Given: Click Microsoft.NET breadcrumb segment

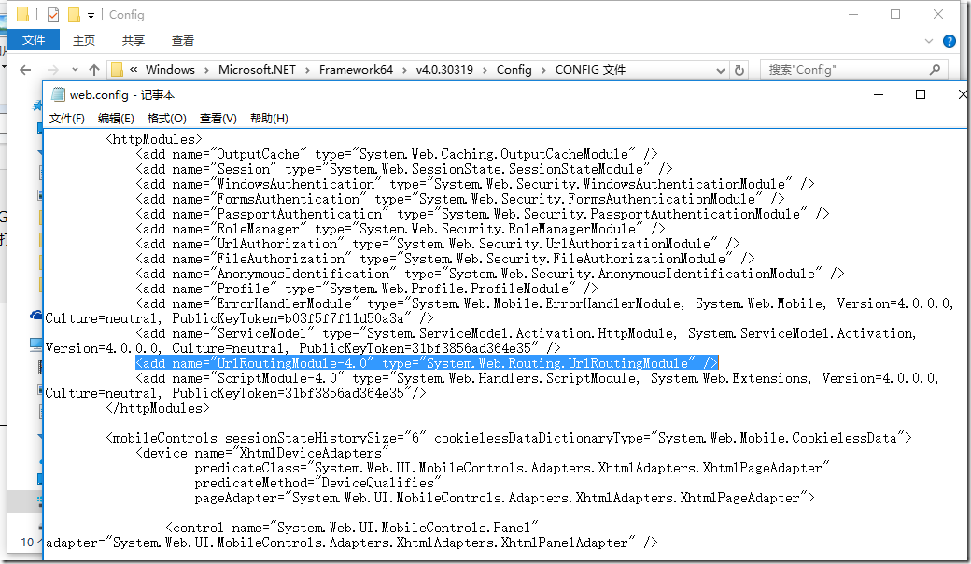Looking at the screenshot, I should (x=257, y=70).
